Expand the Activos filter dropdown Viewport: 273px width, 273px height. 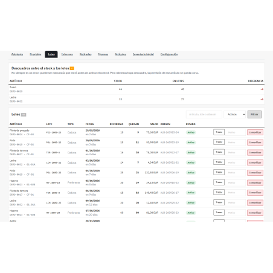[x=235, y=114]
